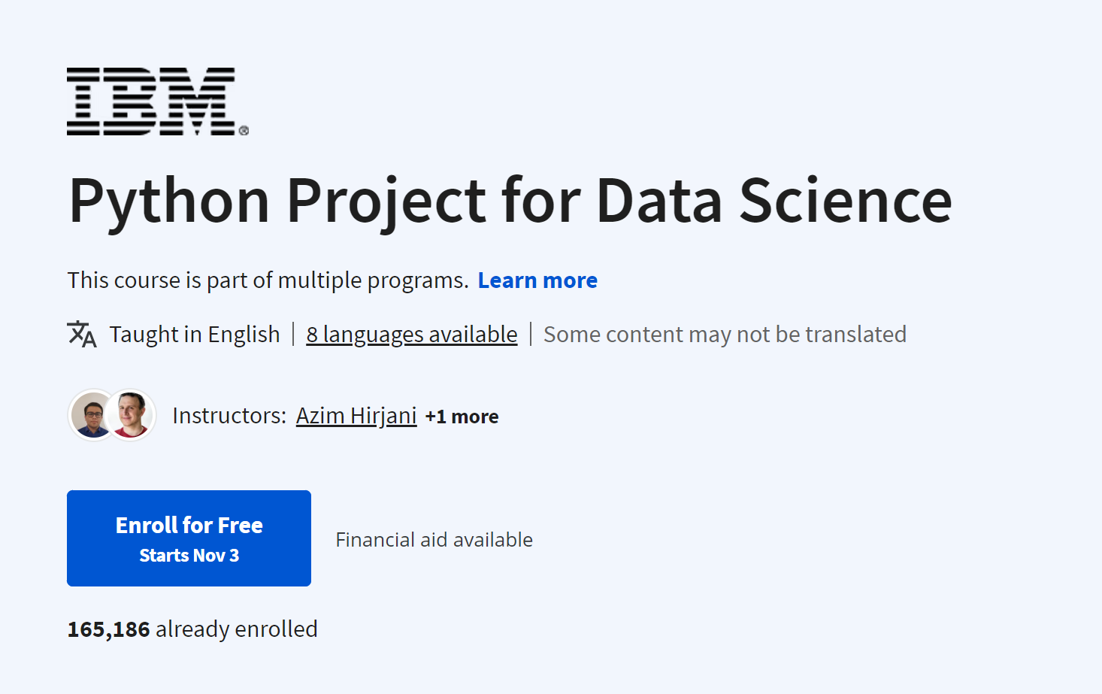Open the glasses-wearing instructor's avatar photo

coord(92,414)
